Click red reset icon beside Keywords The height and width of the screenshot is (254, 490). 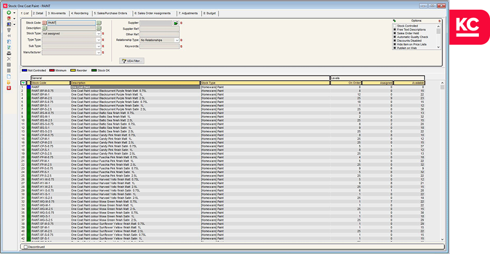click(181, 46)
